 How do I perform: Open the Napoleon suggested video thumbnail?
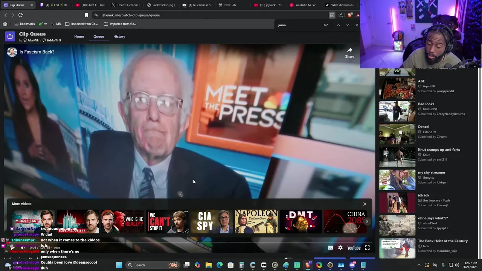(x=256, y=221)
